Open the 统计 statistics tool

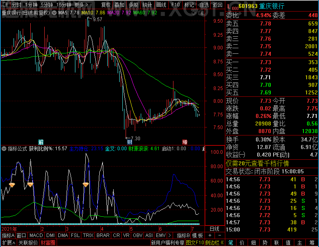pos(147,5)
